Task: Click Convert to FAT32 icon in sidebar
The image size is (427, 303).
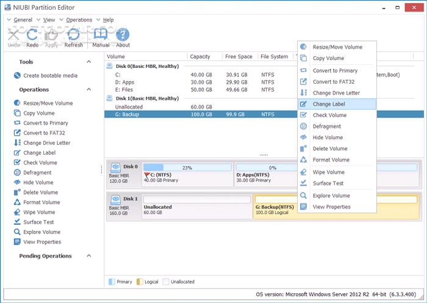Action: pyautogui.click(x=17, y=133)
